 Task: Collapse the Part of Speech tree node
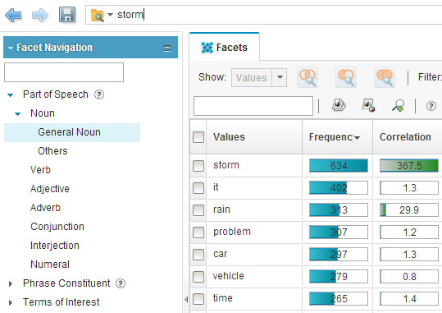click(x=11, y=95)
